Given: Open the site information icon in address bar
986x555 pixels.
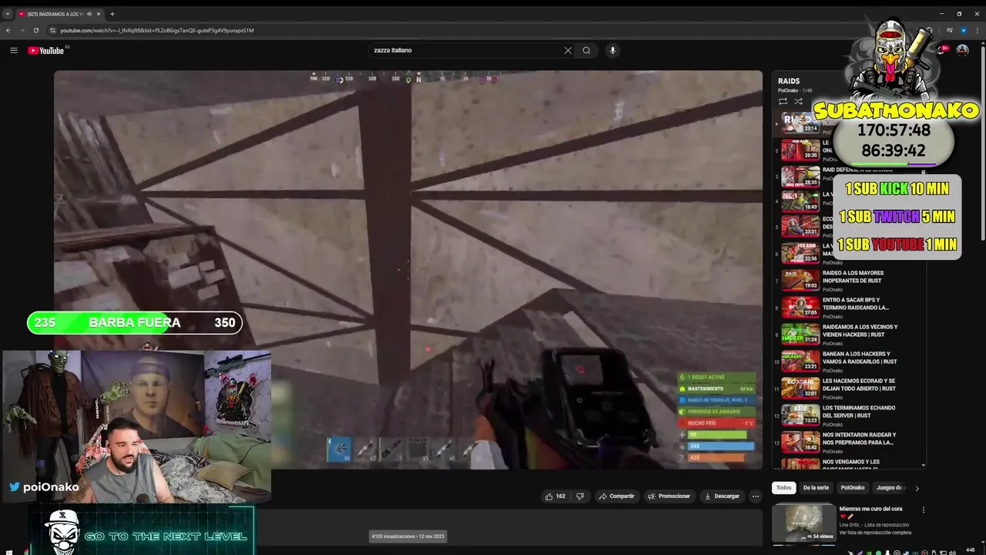Looking at the screenshot, I should click(x=52, y=30).
